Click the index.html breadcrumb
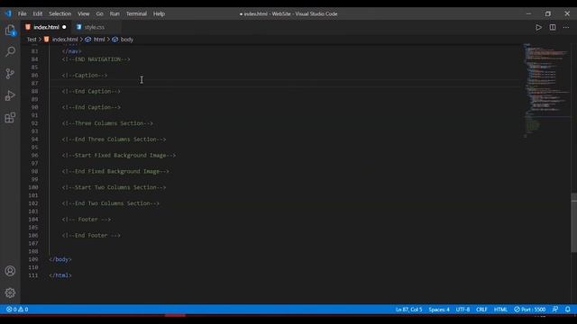Screen dimensions: 577x324 65,40
